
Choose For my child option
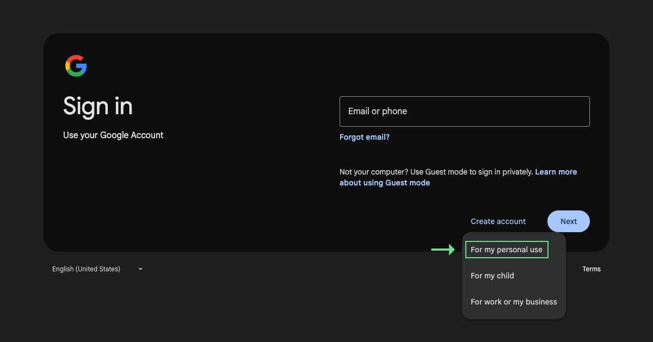[x=514, y=276]
